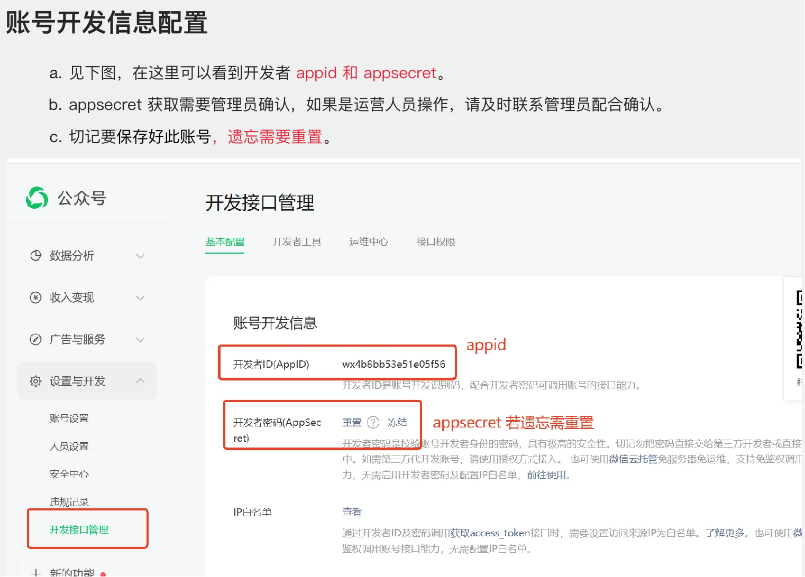Image resolution: width=805 pixels, height=577 pixels.
Task: Collapse the 设置与开发 section
Action: tap(140, 380)
